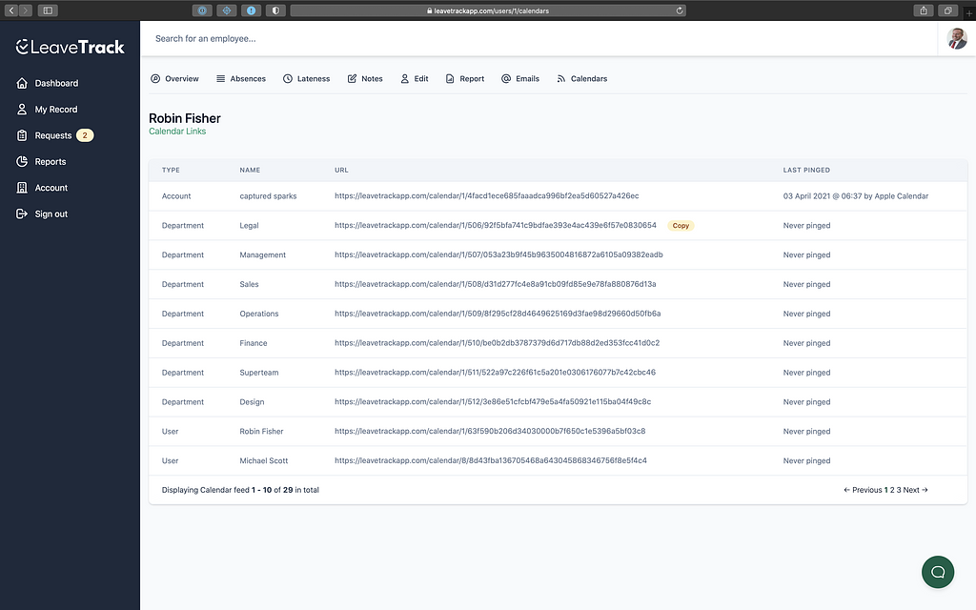Jump to page 2 of results
This screenshot has height=610, width=976.
[x=892, y=490]
